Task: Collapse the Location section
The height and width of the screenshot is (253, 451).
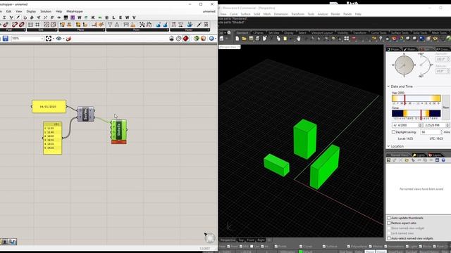Action: pyautogui.click(x=388, y=146)
